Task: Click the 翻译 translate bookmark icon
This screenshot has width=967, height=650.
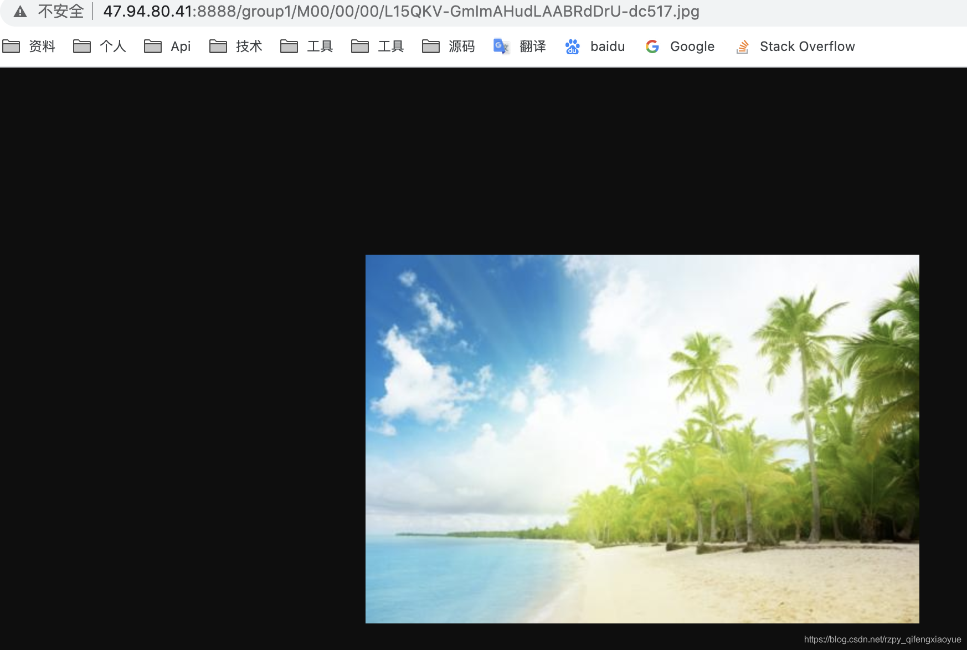Action: tap(501, 47)
